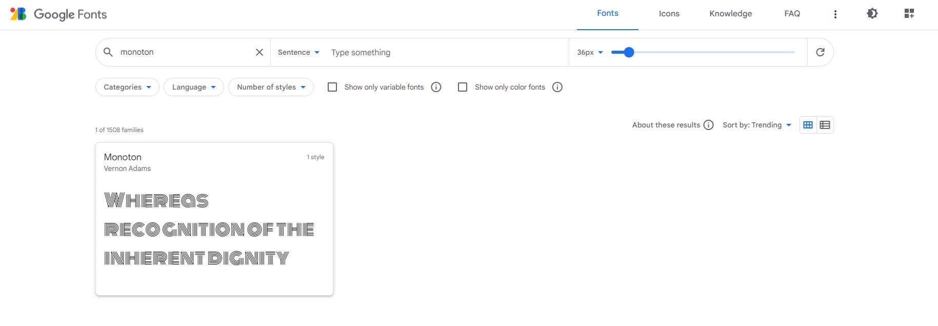Enable Show only variable fonts checkbox

tap(332, 87)
